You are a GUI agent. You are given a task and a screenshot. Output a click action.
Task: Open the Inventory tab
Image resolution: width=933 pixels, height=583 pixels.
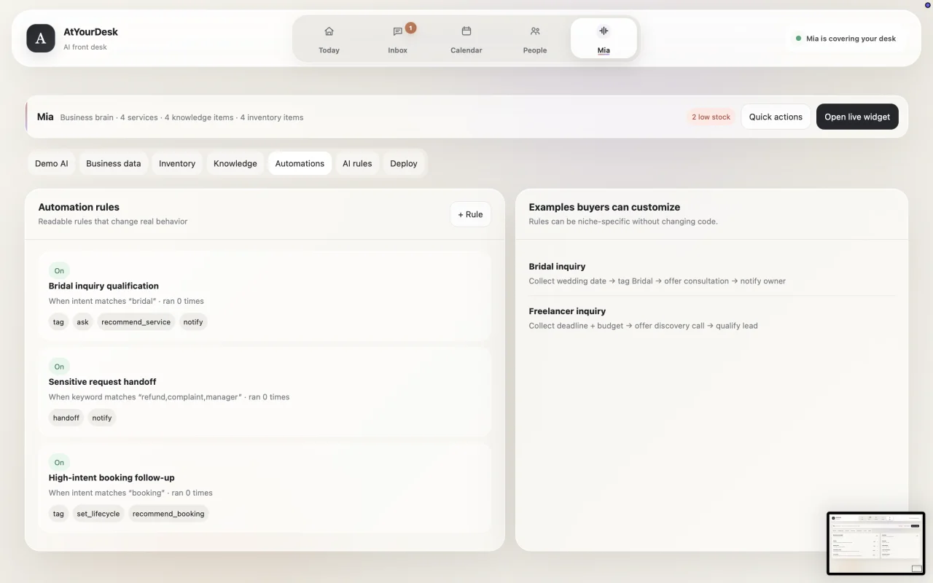[177, 163]
